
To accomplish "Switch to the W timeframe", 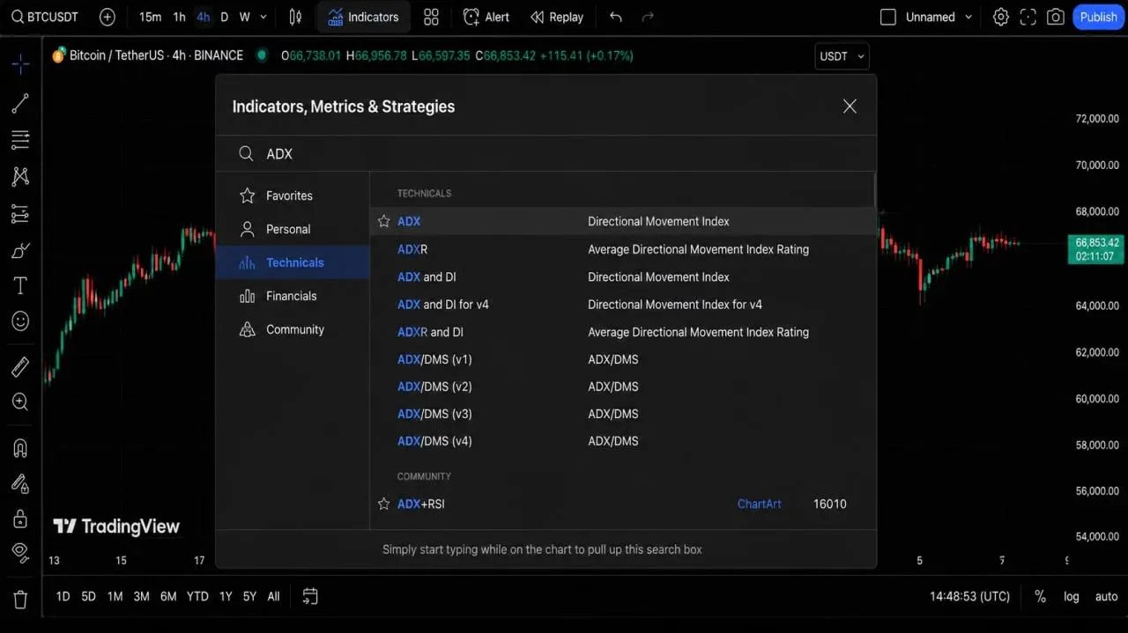I will click(244, 17).
